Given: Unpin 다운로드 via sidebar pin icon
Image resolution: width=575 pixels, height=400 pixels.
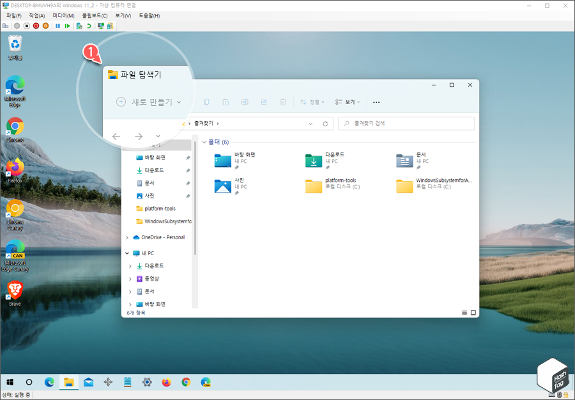Looking at the screenshot, I should click(188, 171).
